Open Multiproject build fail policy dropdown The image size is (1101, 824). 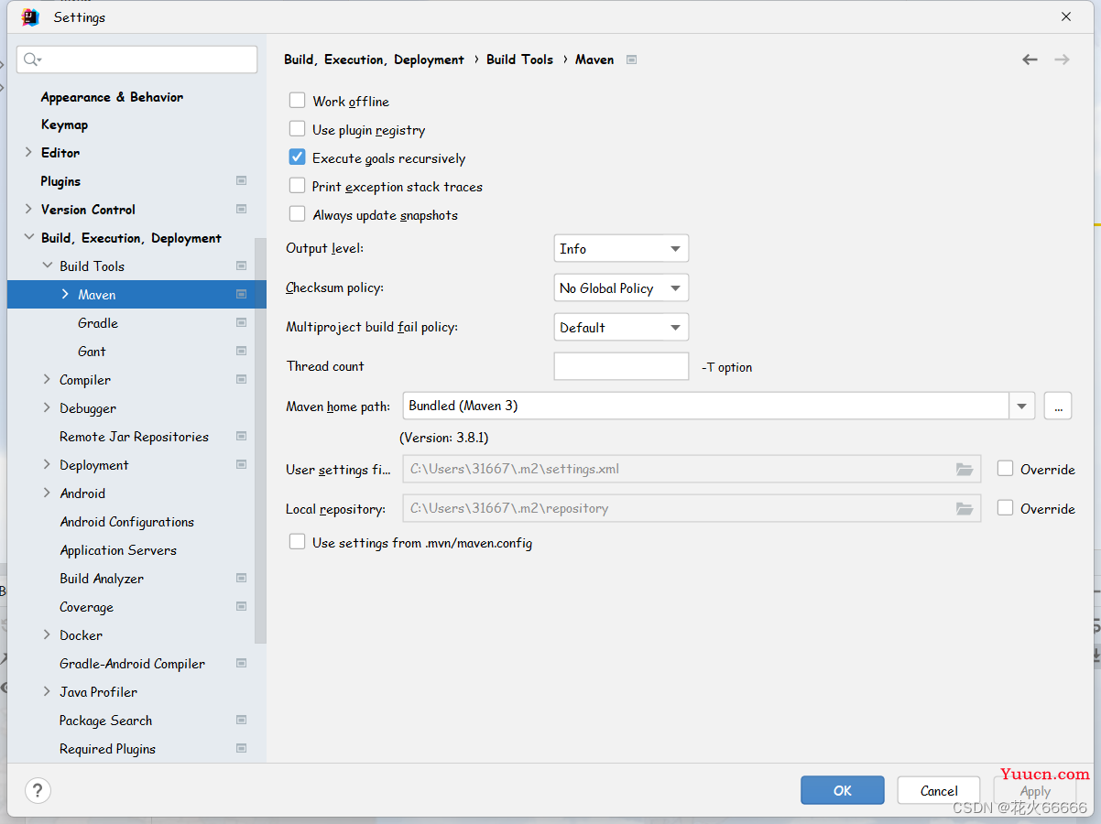(x=621, y=327)
